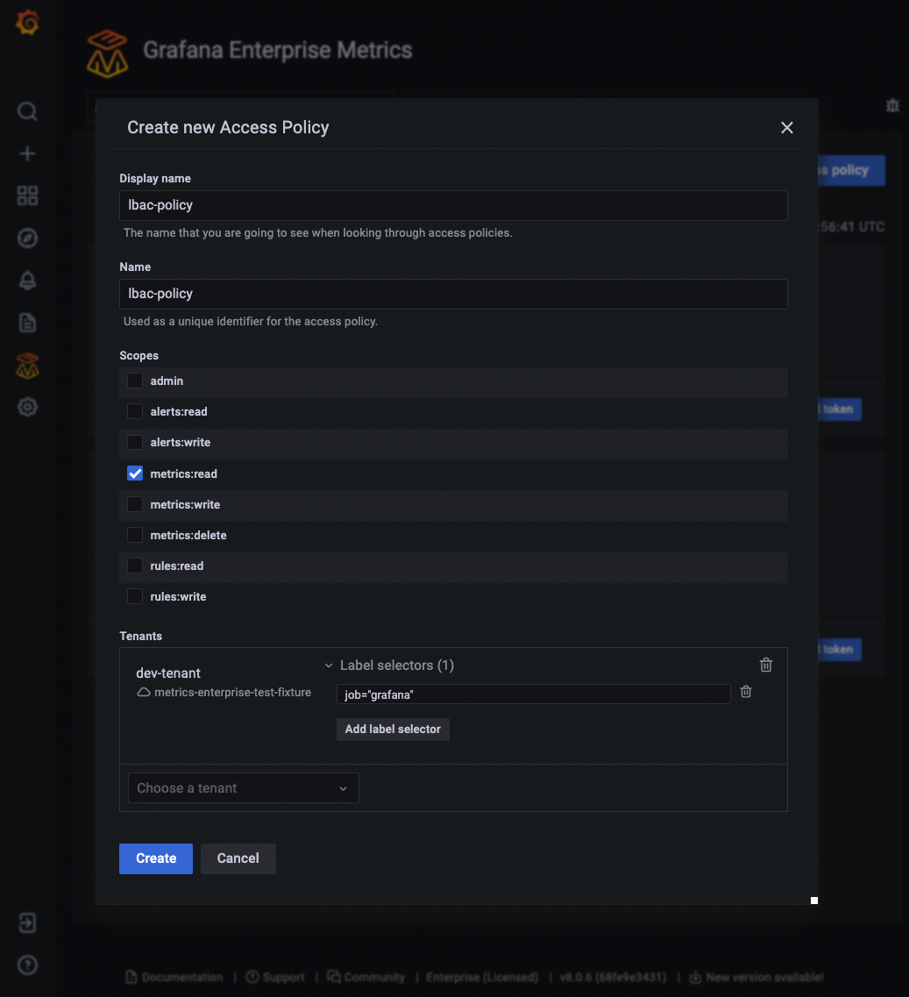Open the Choose a tenant dropdown
The width and height of the screenshot is (909, 997).
(243, 787)
